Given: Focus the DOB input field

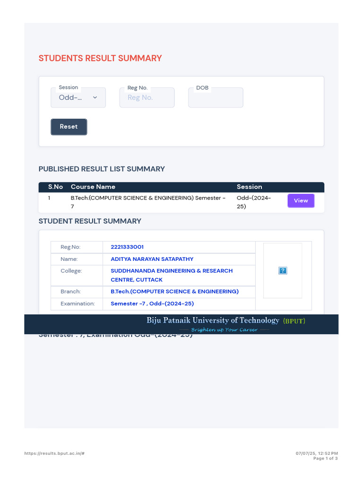Looking at the screenshot, I should point(216,97).
